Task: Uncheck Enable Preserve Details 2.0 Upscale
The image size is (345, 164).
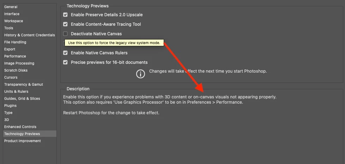Action: click(x=65, y=15)
